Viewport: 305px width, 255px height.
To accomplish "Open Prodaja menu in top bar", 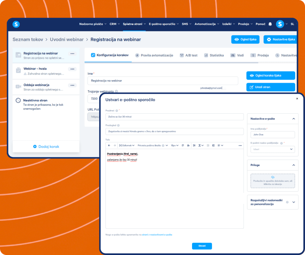I will (x=245, y=24).
